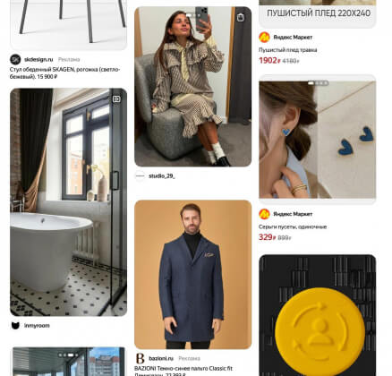Open the studio_29_ profile link
Image resolution: width=392 pixels, height=376 pixels.
coord(162,176)
